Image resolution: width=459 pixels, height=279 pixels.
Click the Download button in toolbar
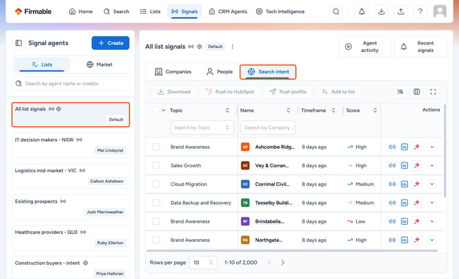174,92
